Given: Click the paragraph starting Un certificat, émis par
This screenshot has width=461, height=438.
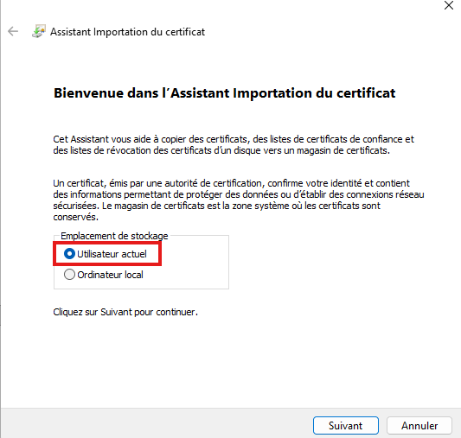Looking at the screenshot, I should coord(239,200).
